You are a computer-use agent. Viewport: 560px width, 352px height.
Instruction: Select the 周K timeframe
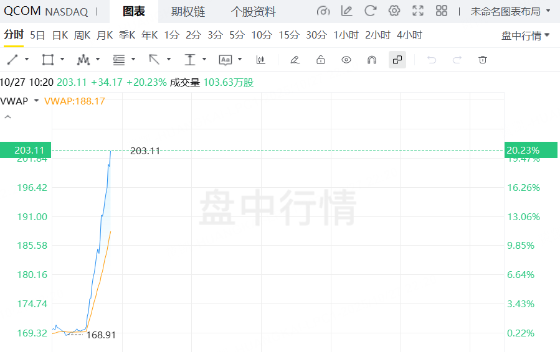pyautogui.click(x=82, y=35)
